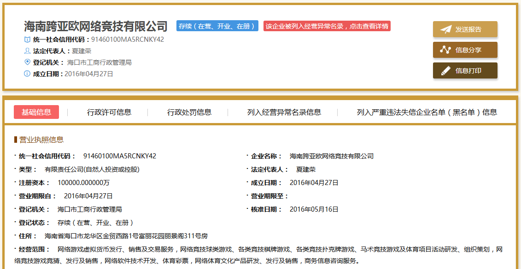The height and width of the screenshot is (269, 521).
Task: Click the book icon beside the header 统一社会信用代码
Action: pyautogui.click(x=27, y=39)
